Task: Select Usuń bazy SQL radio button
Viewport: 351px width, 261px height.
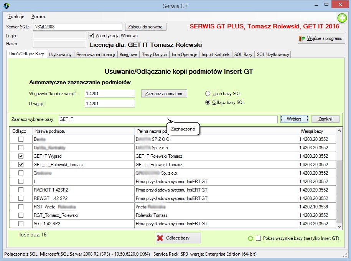Action: tap(208, 93)
